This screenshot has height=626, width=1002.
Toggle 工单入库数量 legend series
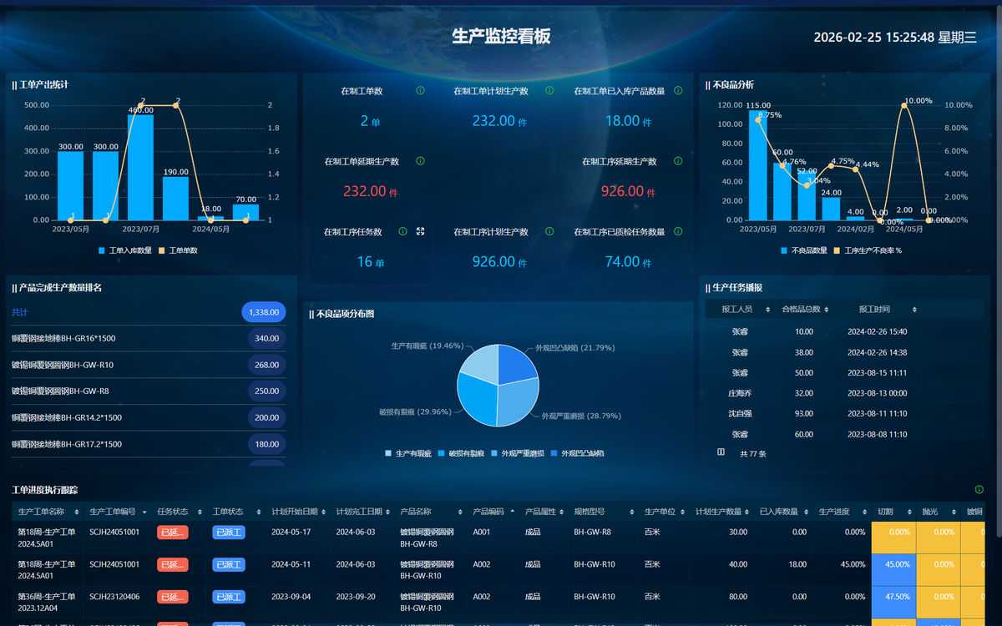click(126, 250)
